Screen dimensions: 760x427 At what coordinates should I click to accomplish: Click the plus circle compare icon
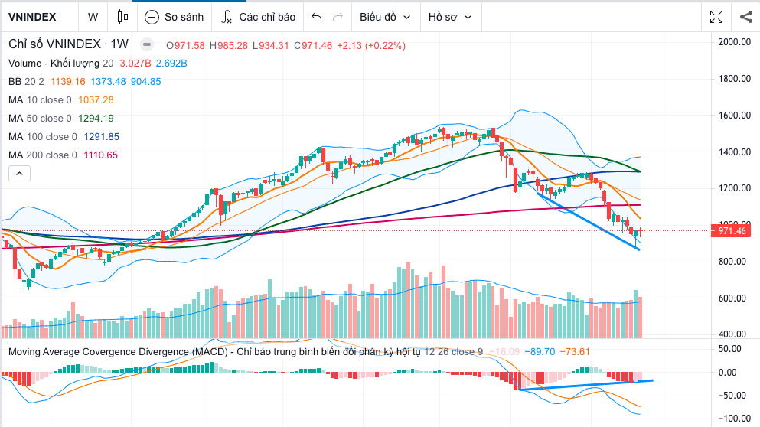[152, 18]
